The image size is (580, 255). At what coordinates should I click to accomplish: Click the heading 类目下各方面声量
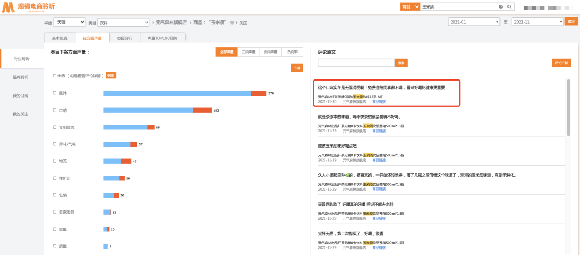coord(70,52)
